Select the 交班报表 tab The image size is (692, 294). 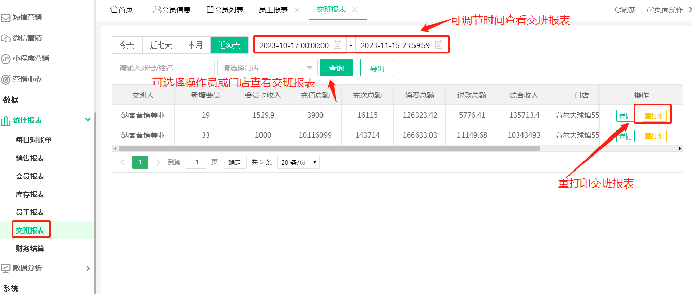coord(331,10)
